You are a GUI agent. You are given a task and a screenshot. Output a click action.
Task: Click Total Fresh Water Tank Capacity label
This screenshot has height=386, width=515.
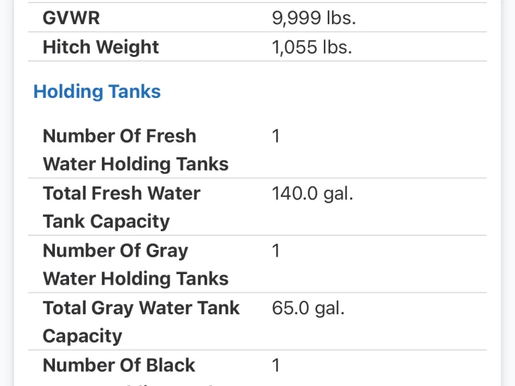click(121, 207)
